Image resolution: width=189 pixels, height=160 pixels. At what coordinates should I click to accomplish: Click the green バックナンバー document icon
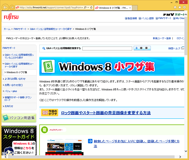[x=44, y=130]
